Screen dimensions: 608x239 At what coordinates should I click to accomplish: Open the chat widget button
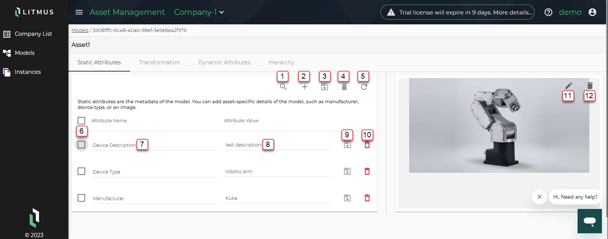[590, 221]
